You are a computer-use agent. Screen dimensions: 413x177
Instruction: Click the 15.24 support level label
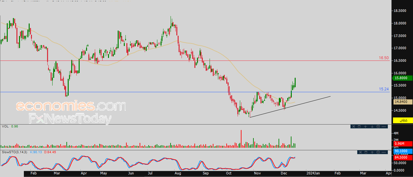coord(384,89)
